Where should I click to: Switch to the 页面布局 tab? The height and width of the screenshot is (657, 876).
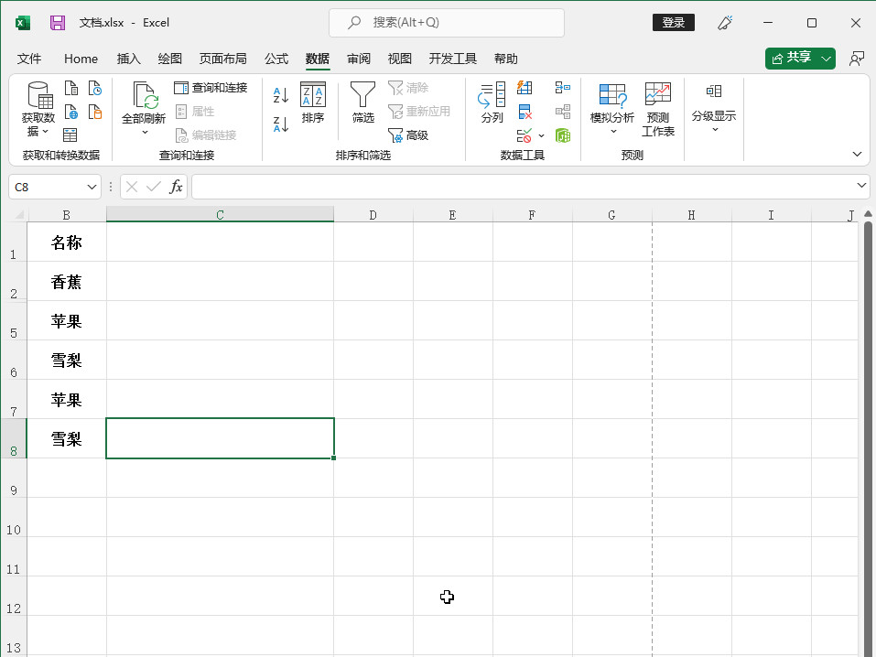coord(223,59)
